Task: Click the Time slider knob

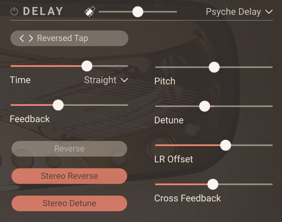Action: coord(87,66)
